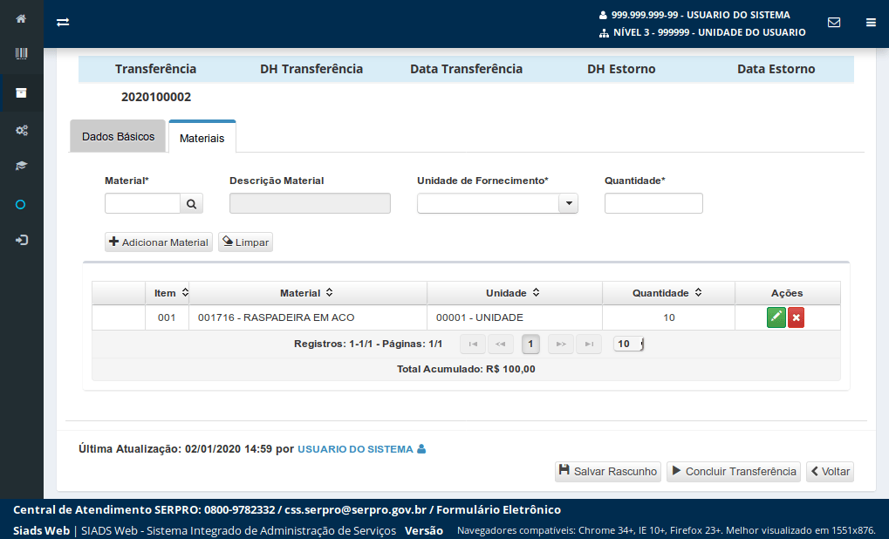Open the home icon in sidebar
889x539 pixels.
(x=21, y=18)
